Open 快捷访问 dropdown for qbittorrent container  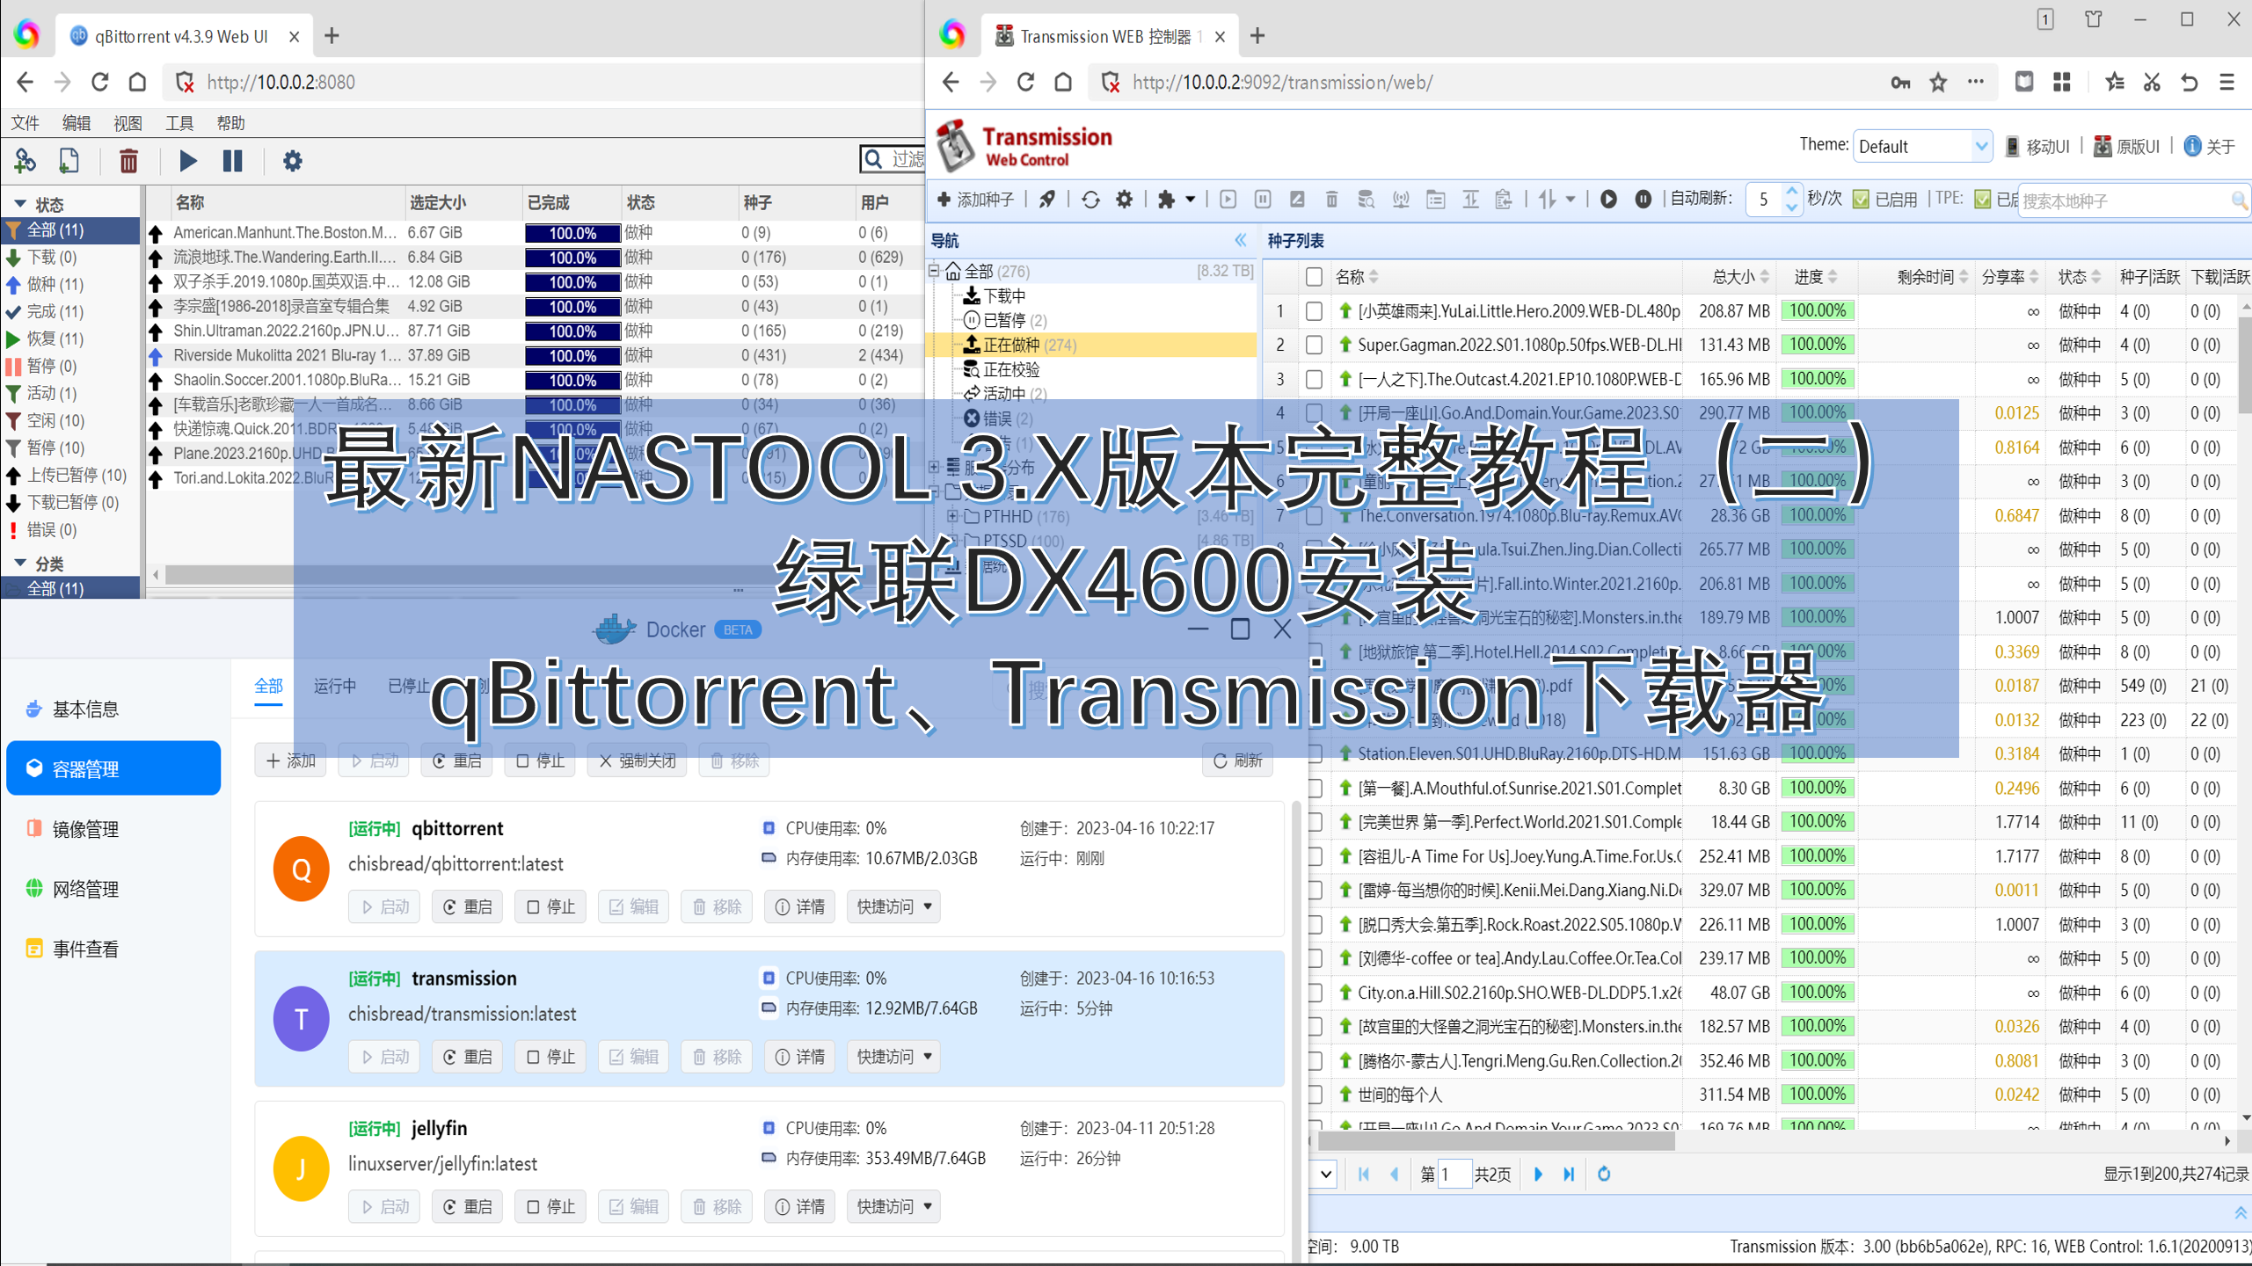[x=893, y=906]
